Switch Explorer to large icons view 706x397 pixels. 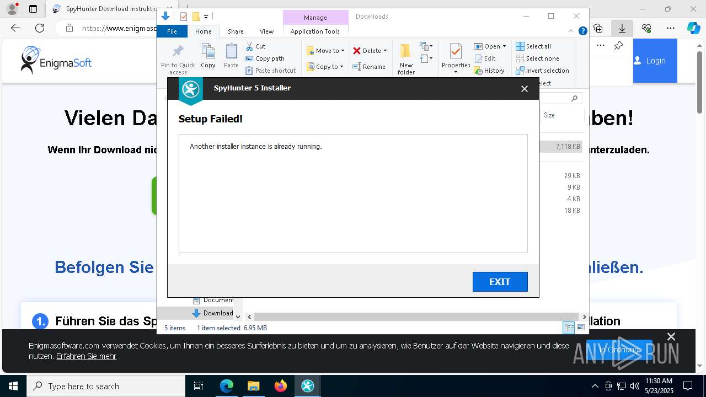pyautogui.click(x=581, y=328)
